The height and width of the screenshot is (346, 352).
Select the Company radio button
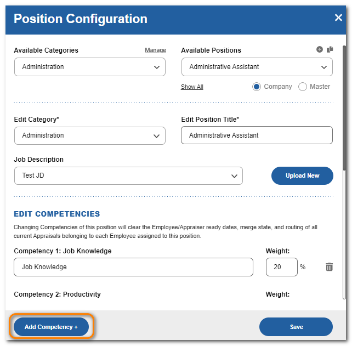point(257,87)
